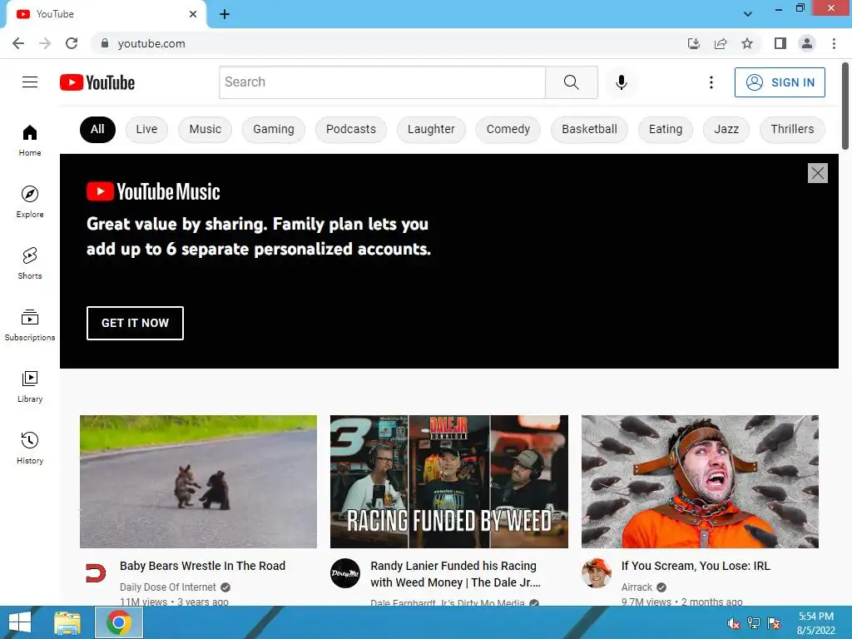Open Baby Bears Wrestle In The Road title
This screenshot has height=639, width=852.
[202, 566]
